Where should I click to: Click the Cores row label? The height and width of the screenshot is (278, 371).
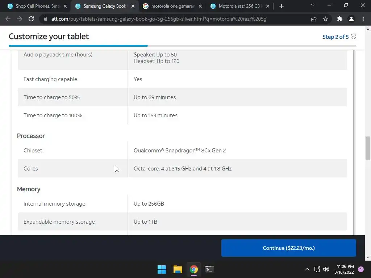tap(31, 169)
